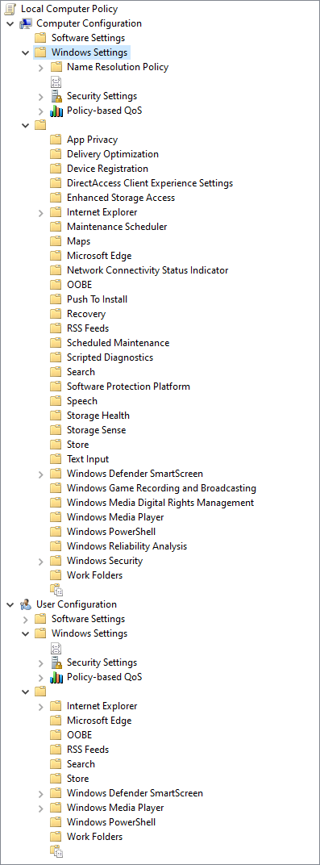Click the Windows Security folder icon
Image resolution: width=320 pixels, height=865 pixels.
(56, 561)
